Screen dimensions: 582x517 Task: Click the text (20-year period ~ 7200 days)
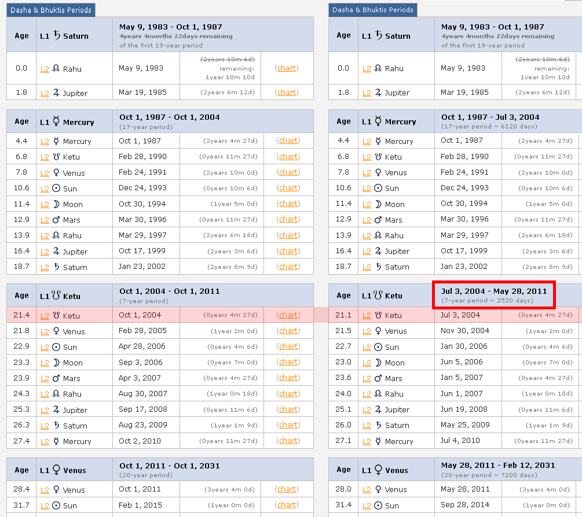point(489,475)
